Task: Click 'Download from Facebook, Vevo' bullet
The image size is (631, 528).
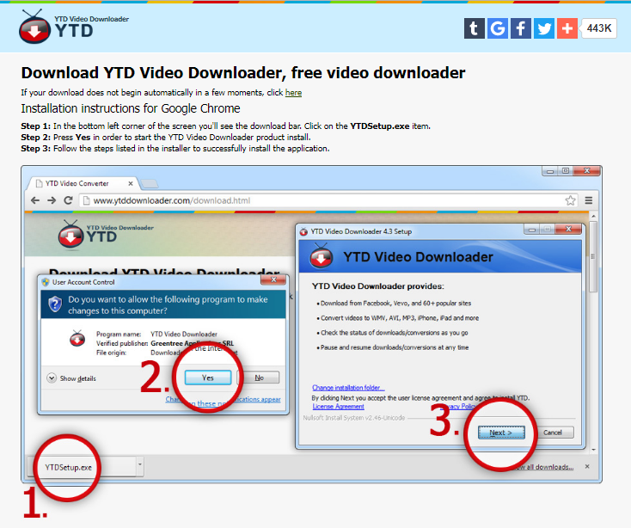Action: coord(394,303)
